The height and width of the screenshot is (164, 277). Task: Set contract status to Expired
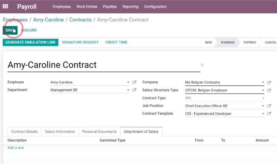[x=250, y=42]
